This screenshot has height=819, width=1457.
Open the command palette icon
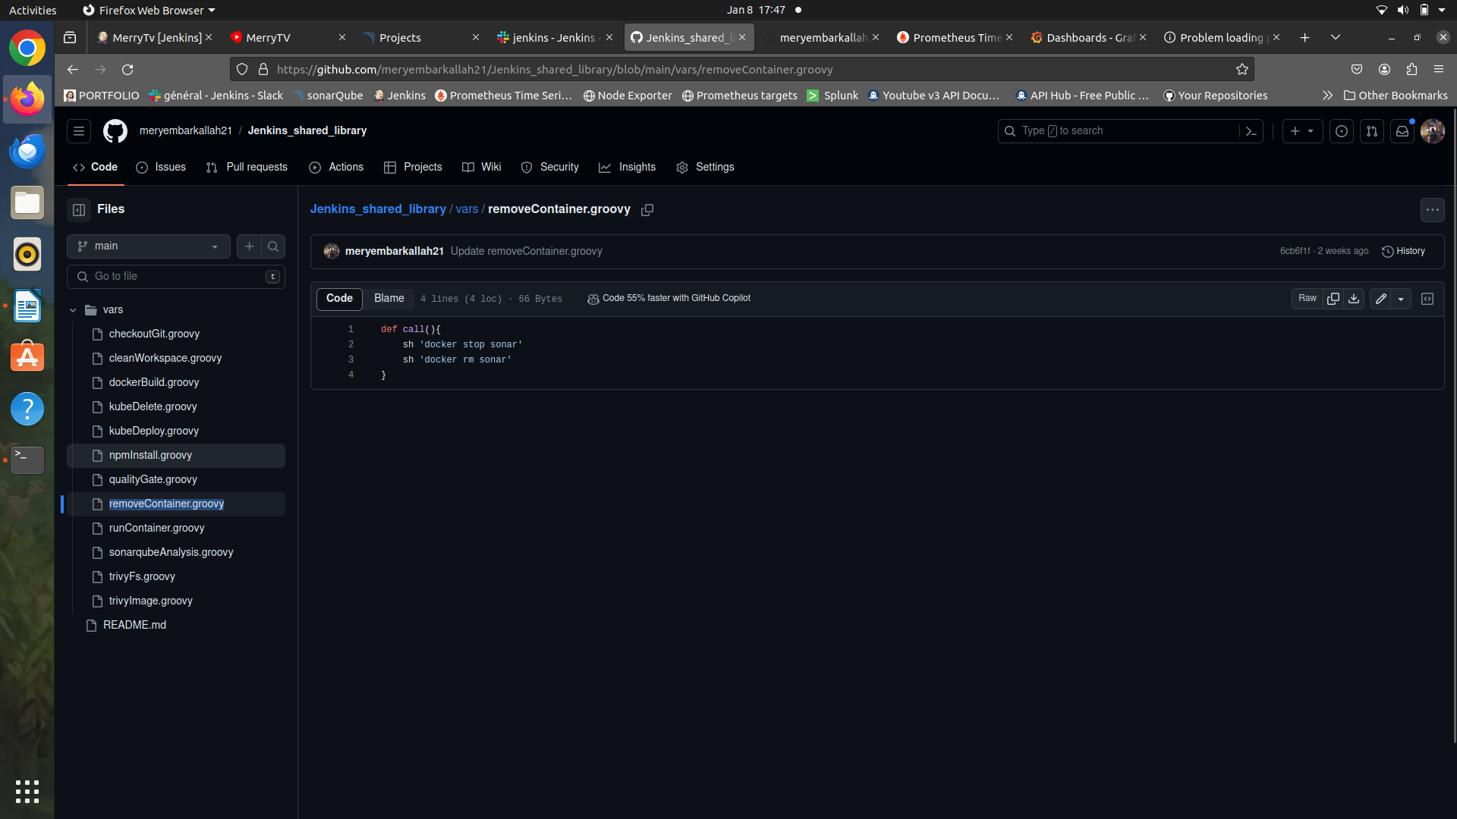[1251, 131]
